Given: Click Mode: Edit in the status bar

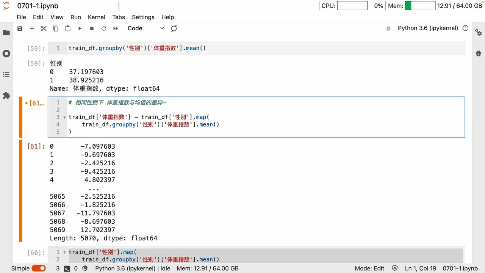Looking at the screenshot, I should click(x=369, y=268).
